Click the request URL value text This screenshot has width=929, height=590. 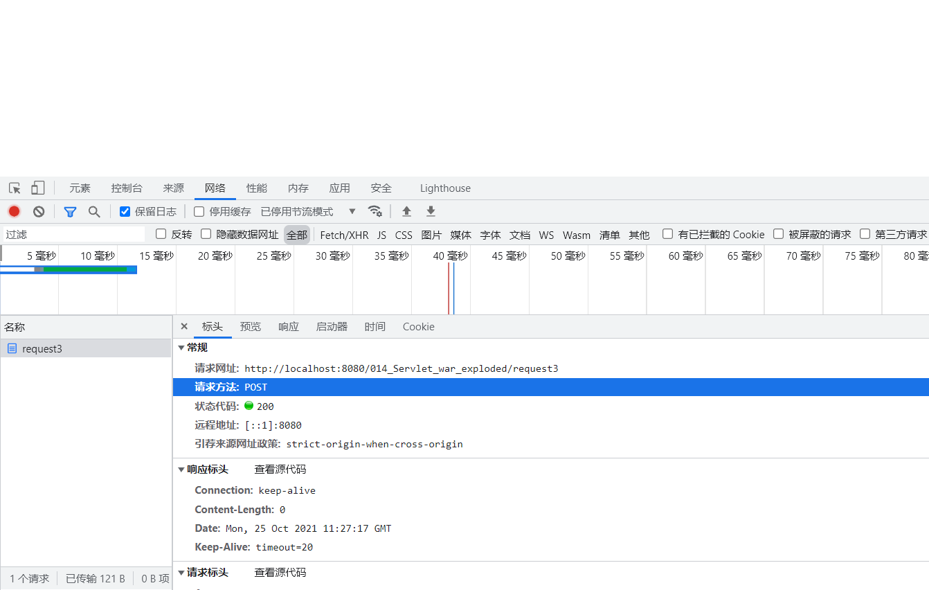pyautogui.click(x=402, y=368)
